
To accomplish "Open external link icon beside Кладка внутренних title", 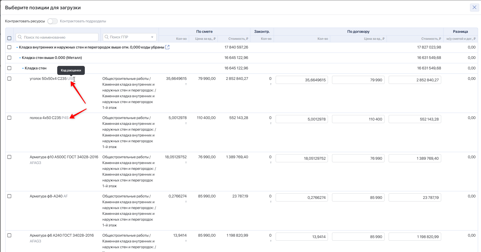I will pyautogui.click(x=167, y=47).
